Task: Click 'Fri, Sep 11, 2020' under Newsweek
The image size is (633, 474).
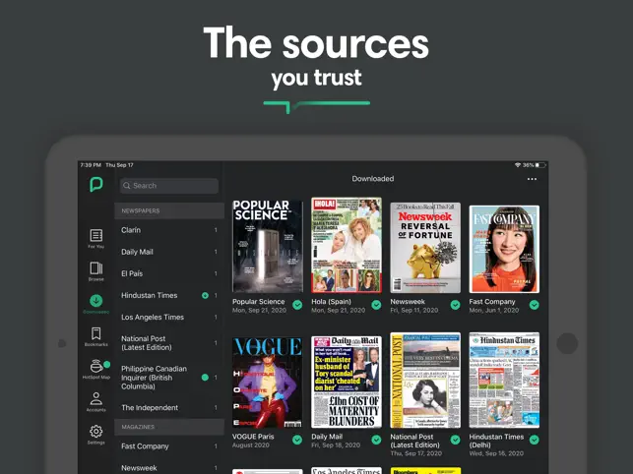Action: [x=414, y=310]
